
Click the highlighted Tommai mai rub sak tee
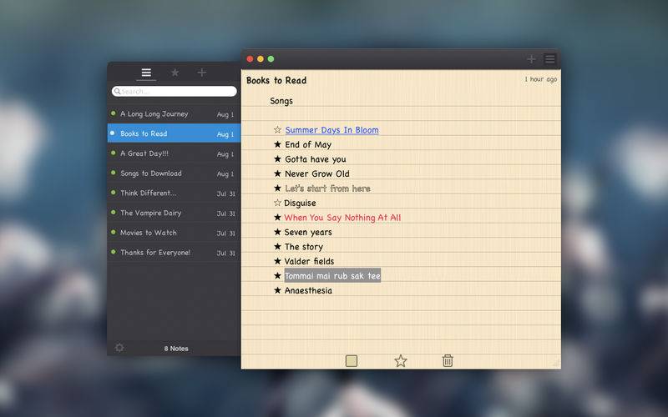332,276
